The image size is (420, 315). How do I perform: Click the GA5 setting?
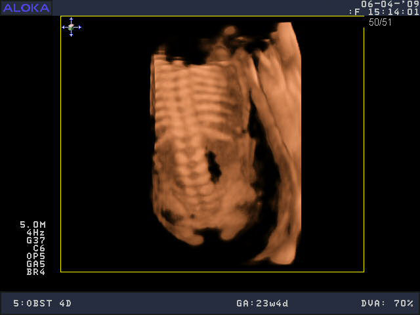coord(36,264)
